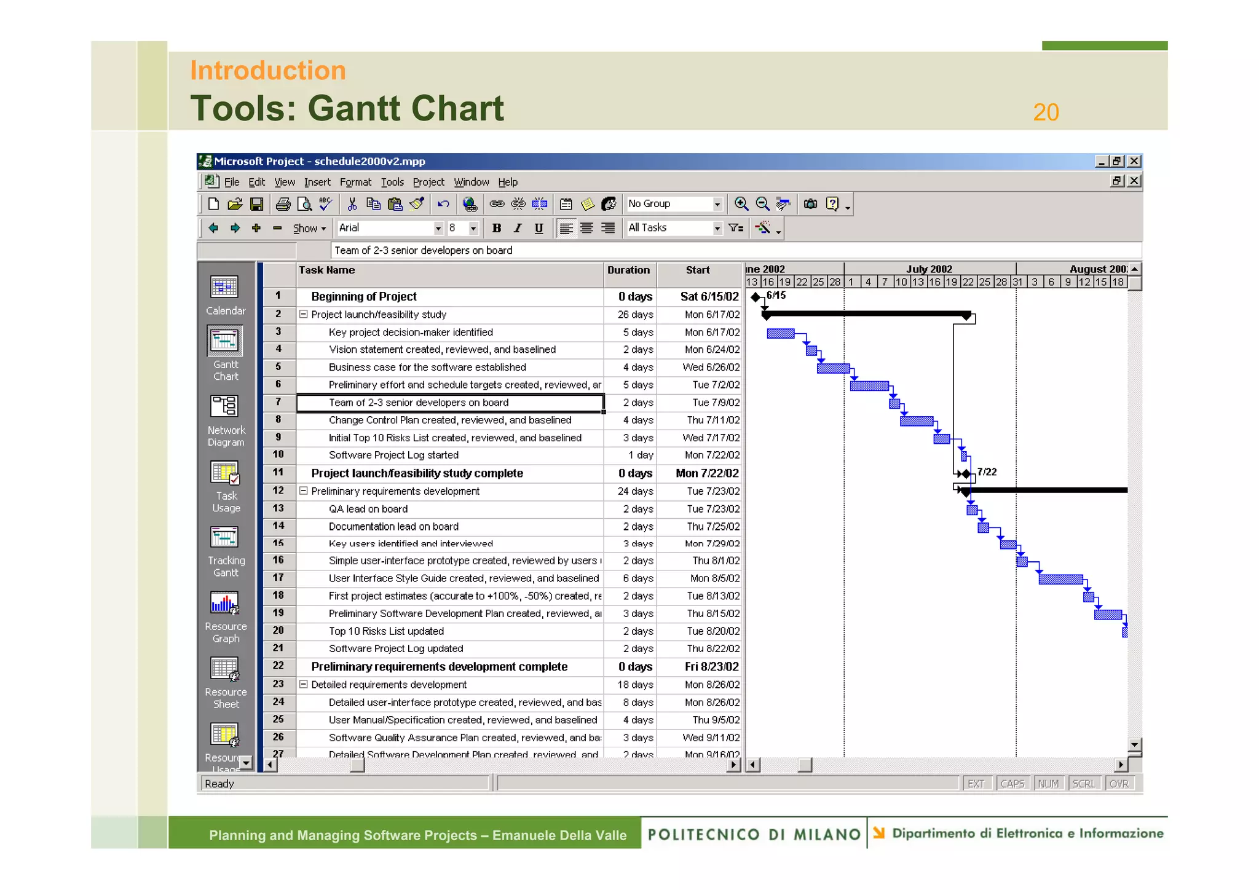Open Print Preview icon
1259x890 pixels.
coord(304,204)
